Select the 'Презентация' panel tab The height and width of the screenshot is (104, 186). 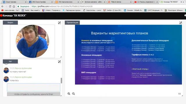coord(72,23)
